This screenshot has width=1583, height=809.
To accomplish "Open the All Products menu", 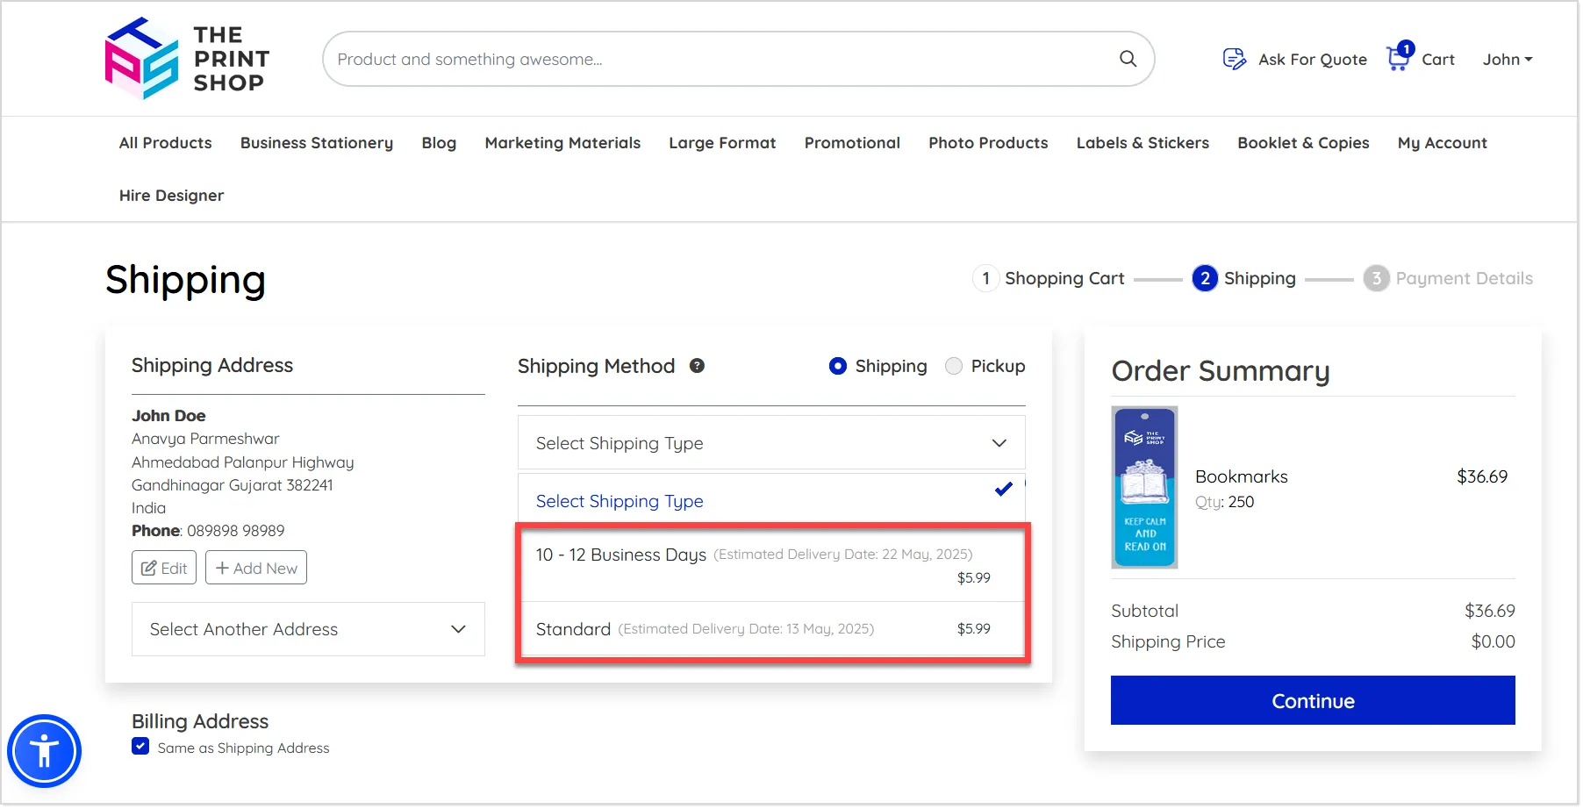I will click(x=166, y=143).
